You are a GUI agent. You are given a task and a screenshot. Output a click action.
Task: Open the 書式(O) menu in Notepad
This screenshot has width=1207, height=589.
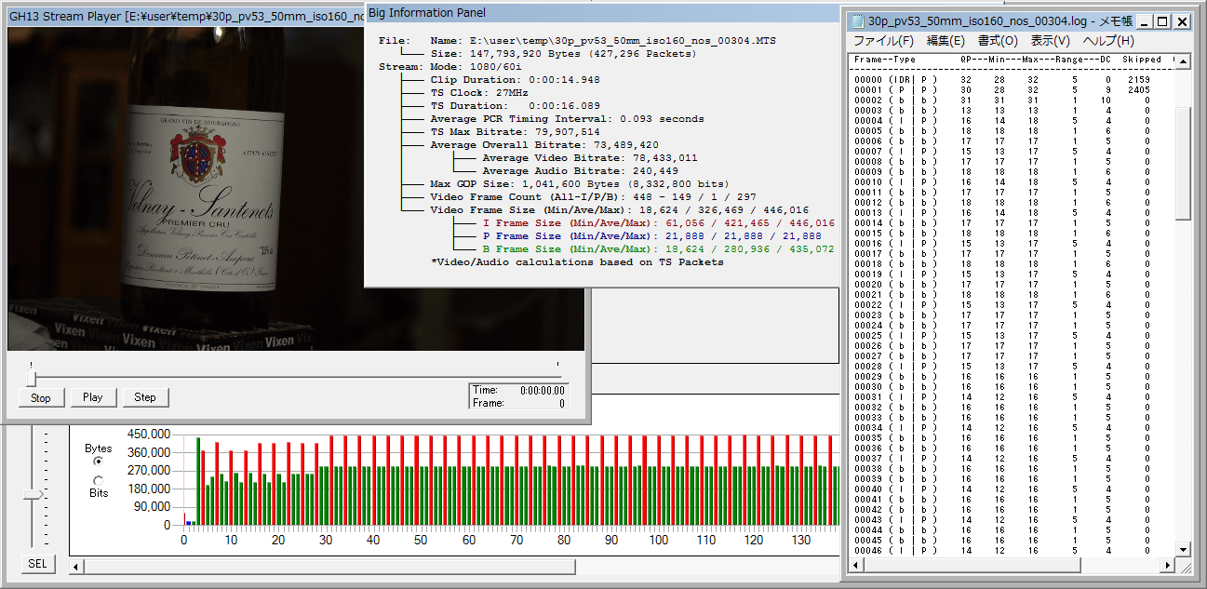point(998,41)
